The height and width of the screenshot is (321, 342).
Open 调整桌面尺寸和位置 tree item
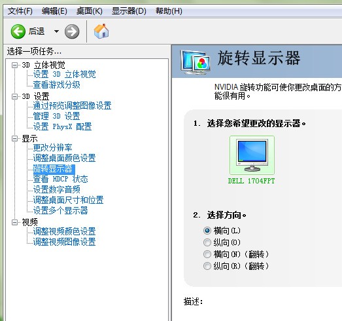tap(68, 200)
